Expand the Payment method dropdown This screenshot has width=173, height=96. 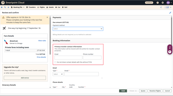78,29
